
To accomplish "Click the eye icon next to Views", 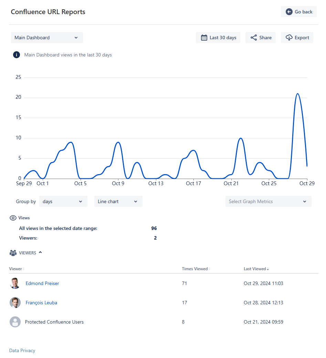I will (x=13, y=218).
